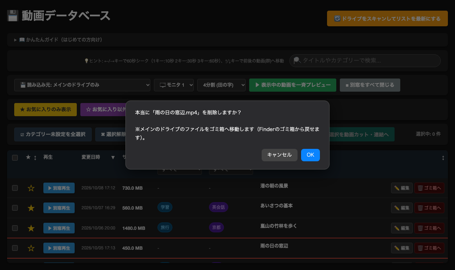Unstar 嵐山の竹林を歩く favorite
Viewport: 455px width, 270px height.
31,228
